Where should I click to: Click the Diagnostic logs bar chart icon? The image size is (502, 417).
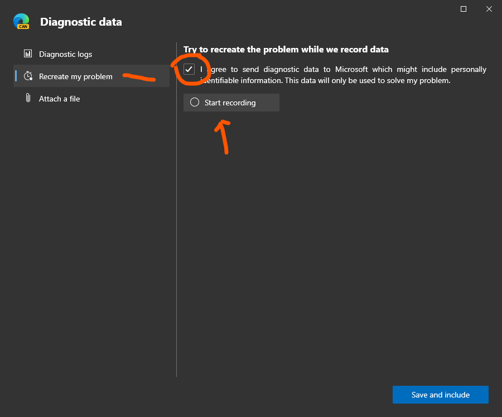[27, 54]
